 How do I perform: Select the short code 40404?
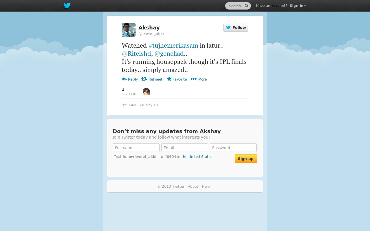(170, 157)
